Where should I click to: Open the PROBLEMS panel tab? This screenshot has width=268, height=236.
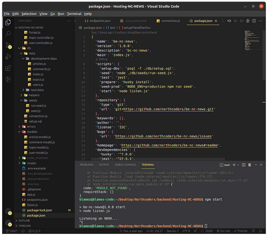(87, 165)
